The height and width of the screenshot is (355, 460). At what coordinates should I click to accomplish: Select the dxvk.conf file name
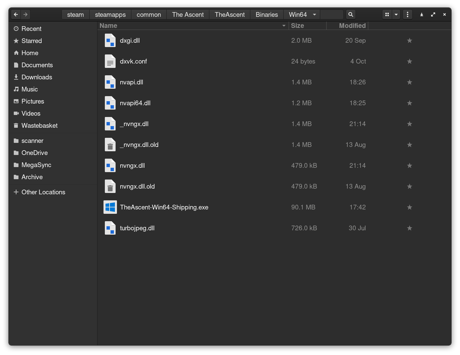(133, 61)
